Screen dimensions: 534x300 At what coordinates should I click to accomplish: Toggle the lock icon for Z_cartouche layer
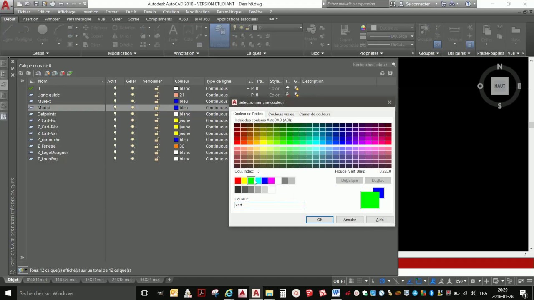pyautogui.click(x=156, y=140)
